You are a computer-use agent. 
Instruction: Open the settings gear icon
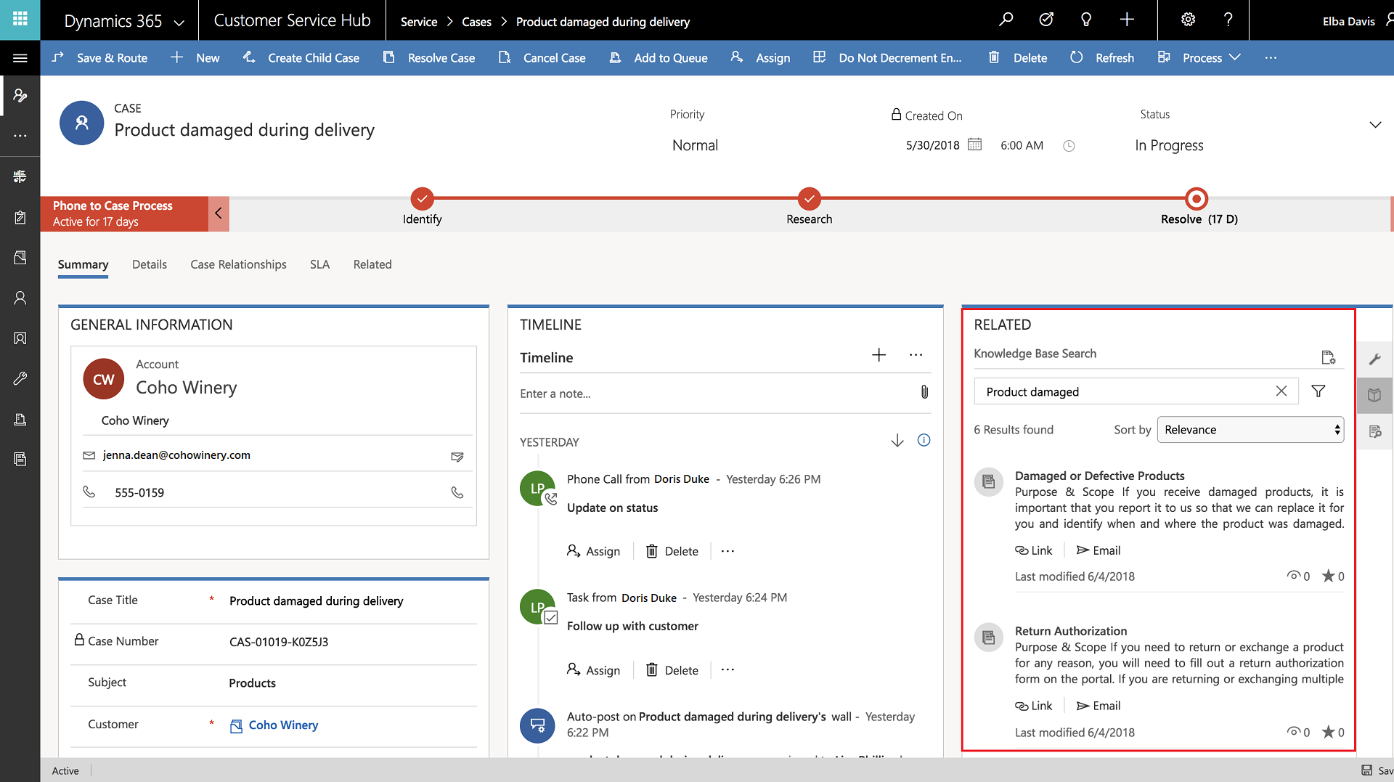[x=1188, y=20]
